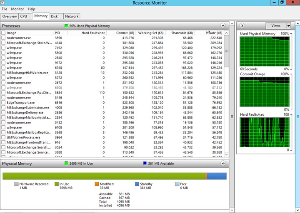The width and height of the screenshot is (300, 213).
Task: Click the gray Hardware Reserved legend square
Action: pyautogui.click(x=16, y=184)
